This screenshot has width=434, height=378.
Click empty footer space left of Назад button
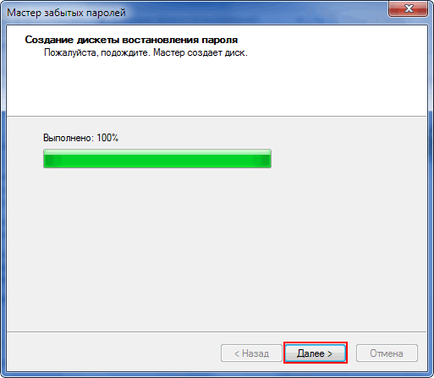coord(113,353)
